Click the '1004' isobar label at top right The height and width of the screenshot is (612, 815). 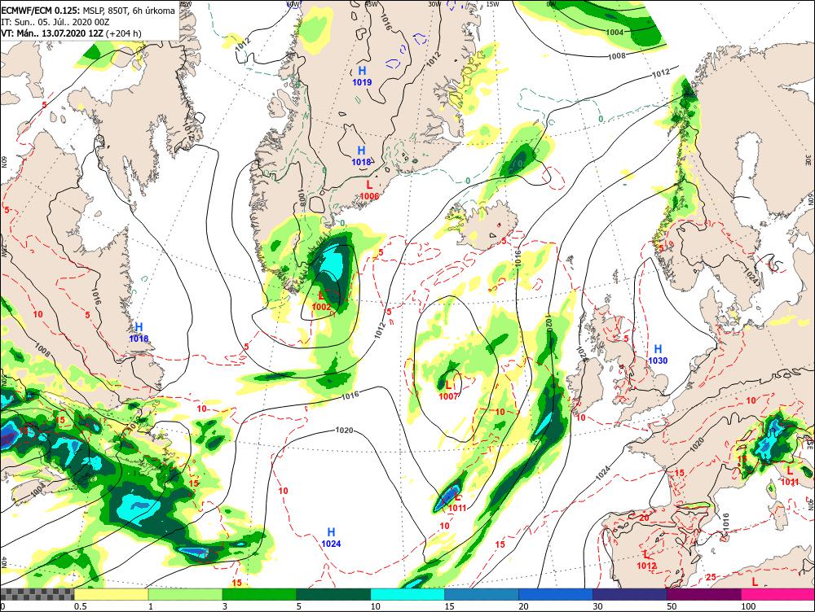click(x=615, y=33)
